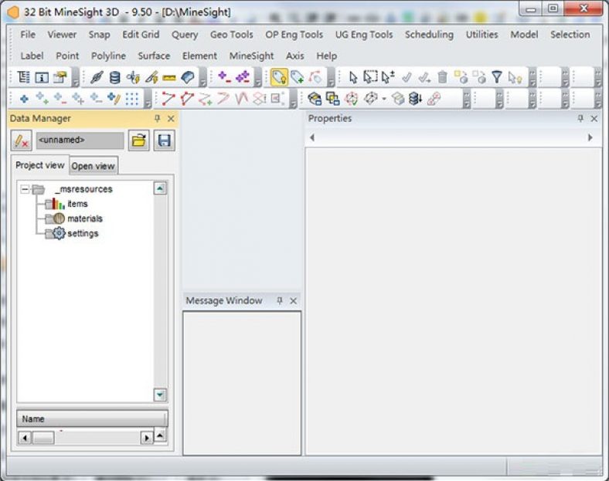Click the open folder button in Data Manager
This screenshot has height=481, width=609.
(138, 141)
